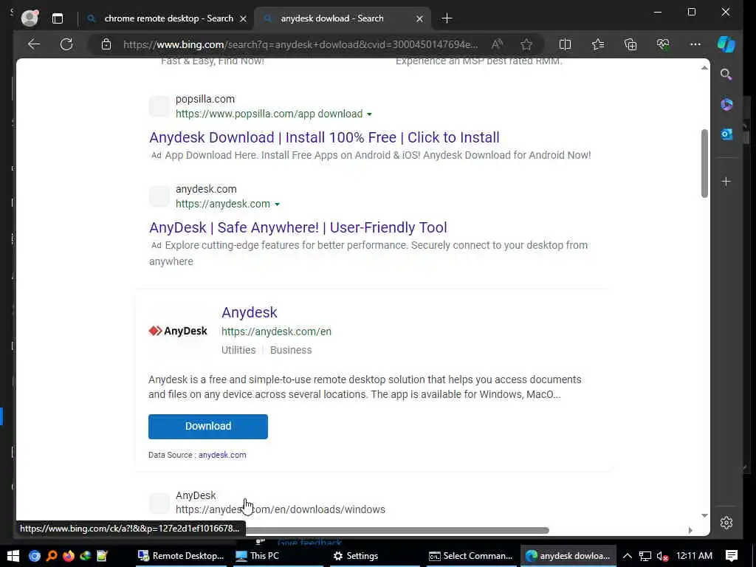The height and width of the screenshot is (567, 756).
Task: Open Edge Settings and more menu
Action: coord(695,44)
